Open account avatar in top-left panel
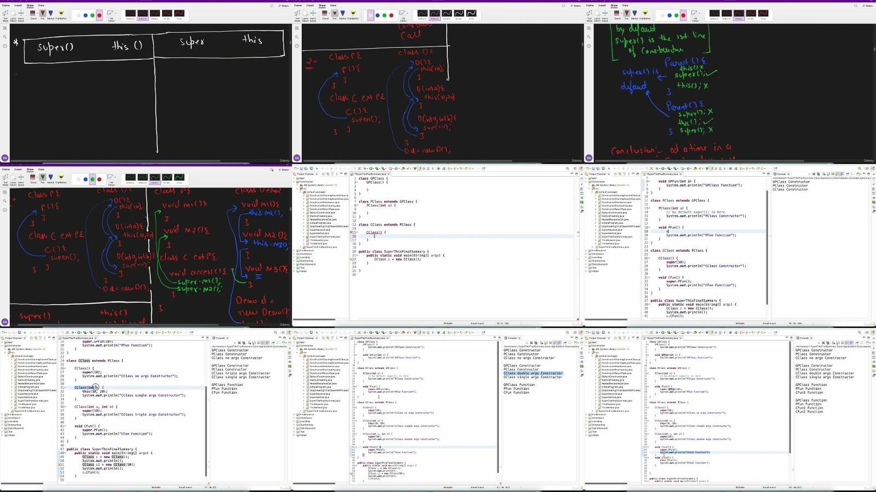 (x=5, y=158)
